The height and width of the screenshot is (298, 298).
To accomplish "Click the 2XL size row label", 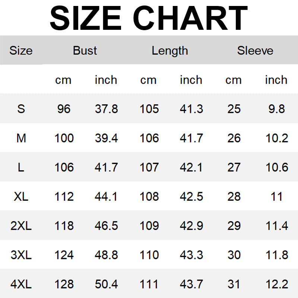I will (21, 226).
